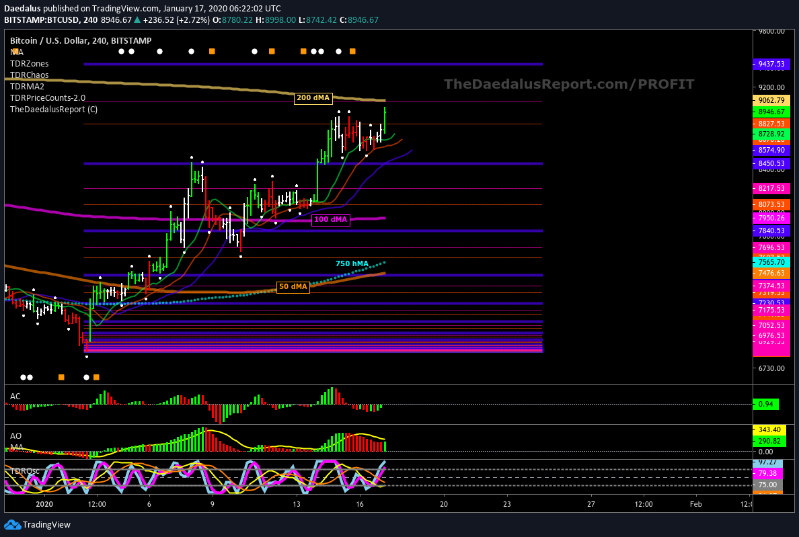Click the 6730.00 axis price label
799x537 pixels.
click(x=771, y=368)
